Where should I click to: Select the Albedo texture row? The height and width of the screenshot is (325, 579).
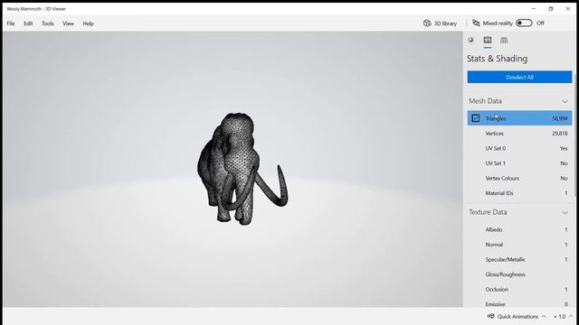coord(519,229)
